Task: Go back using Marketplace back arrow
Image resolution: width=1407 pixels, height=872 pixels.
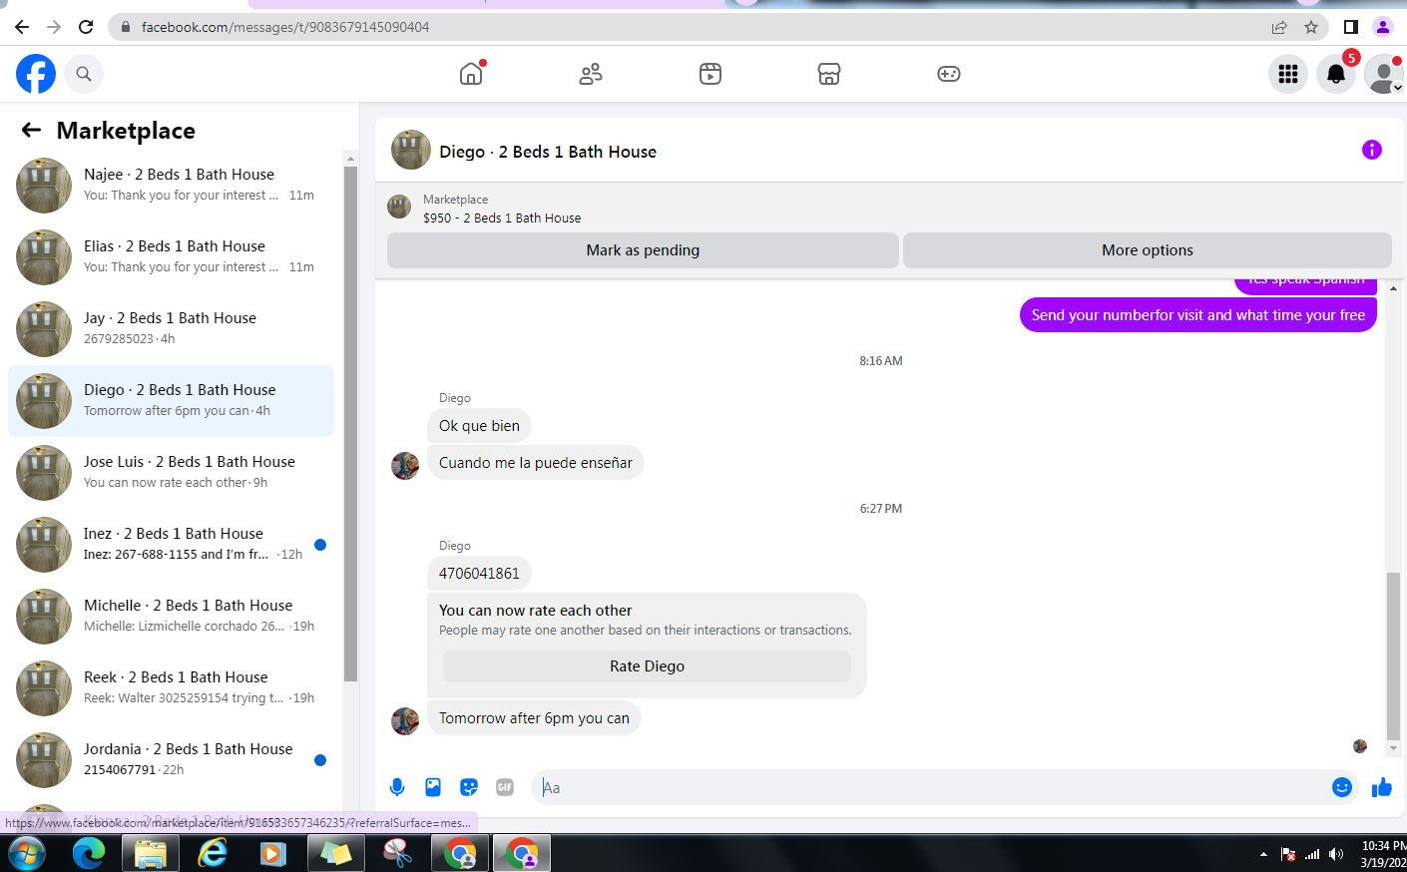Action: pyautogui.click(x=31, y=130)
